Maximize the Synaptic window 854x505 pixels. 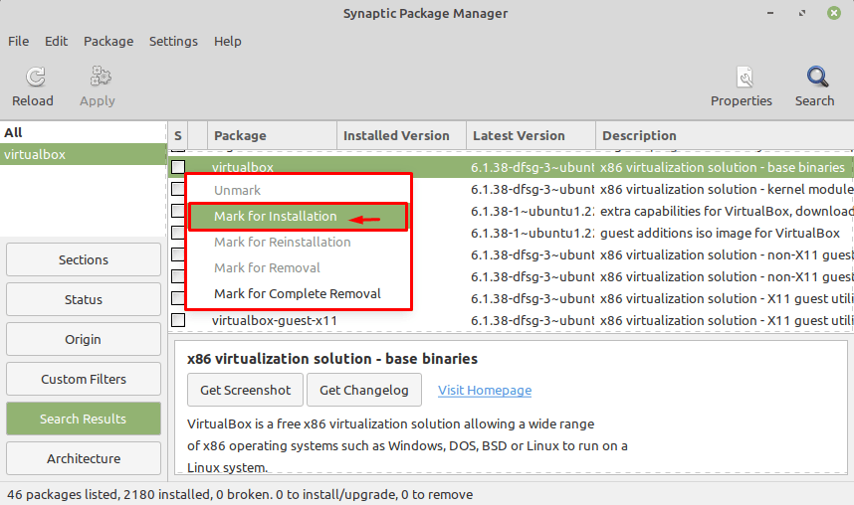[802, 13]
